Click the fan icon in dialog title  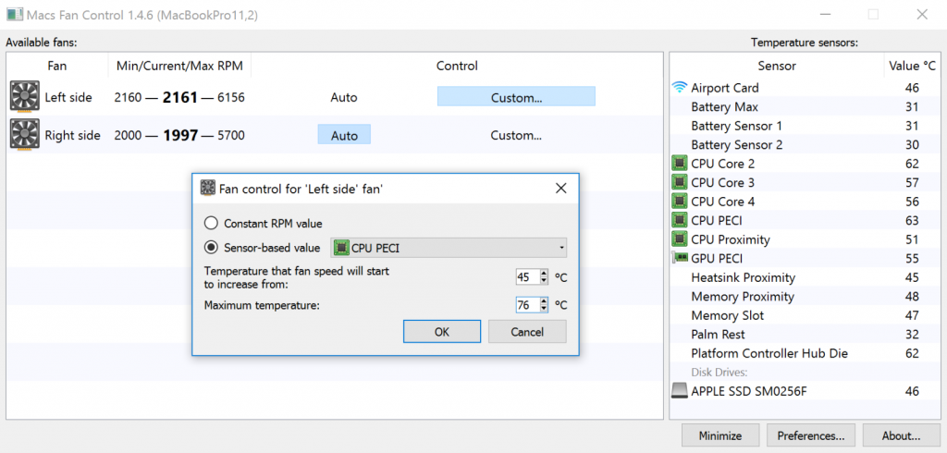(x=207, y=189)
